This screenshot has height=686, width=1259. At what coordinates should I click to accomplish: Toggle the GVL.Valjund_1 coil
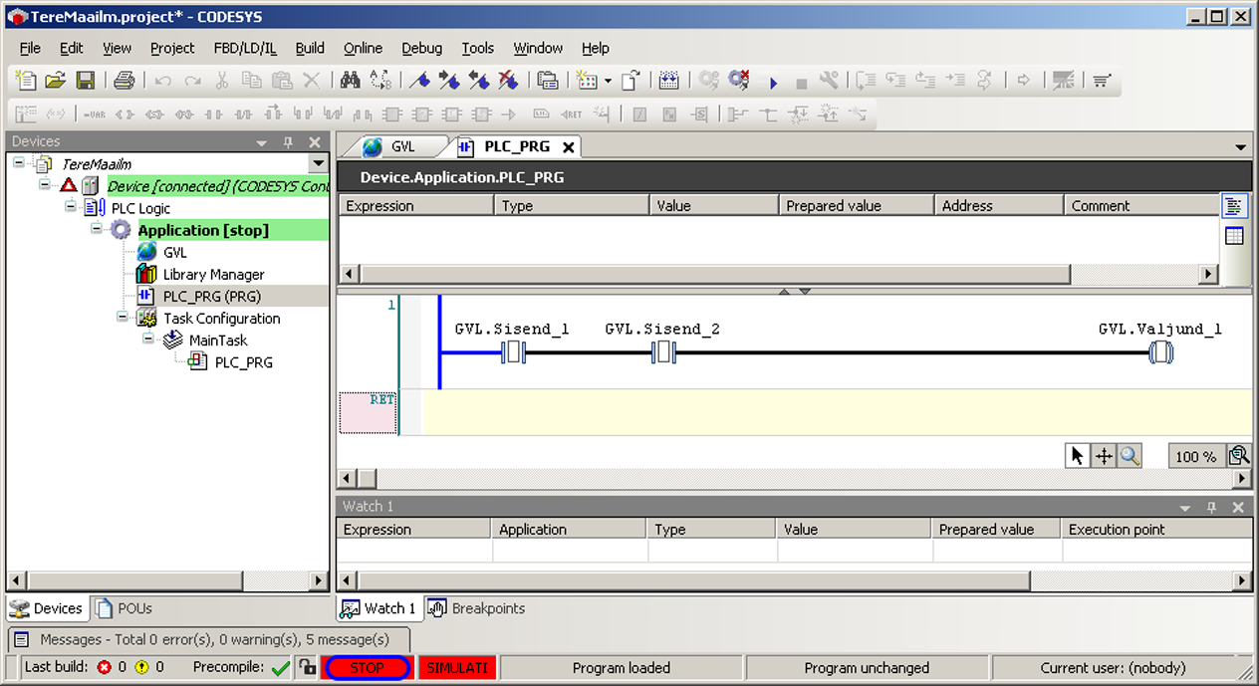pos(1160,352)
